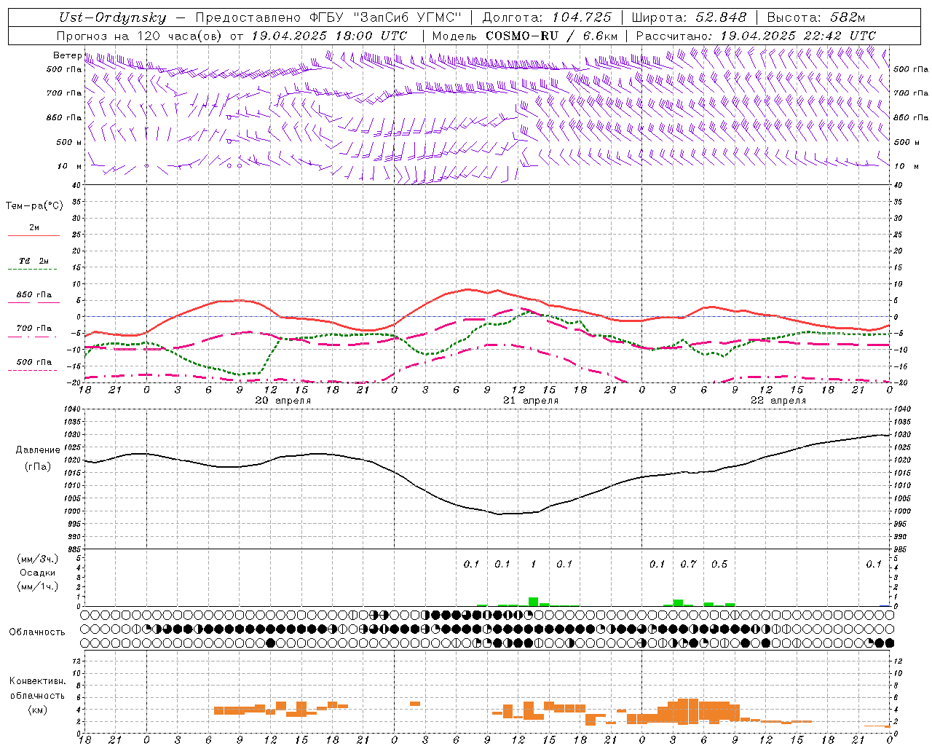Image resolution: width=932 pixels, height=746 pixels.
Task: Click the 'Осадки' precipitation label
Action: pyautogui.click(x=38, y=573)
